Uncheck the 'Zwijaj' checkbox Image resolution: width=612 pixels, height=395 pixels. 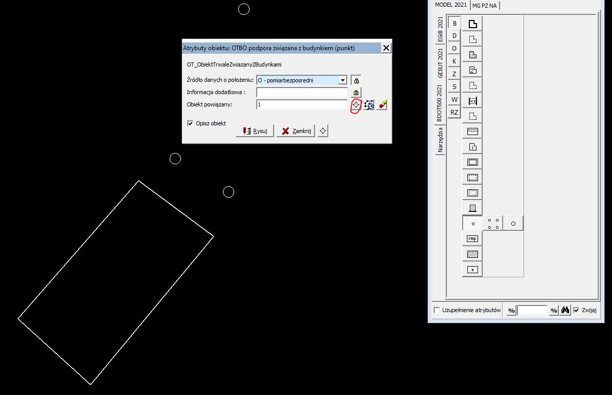577,310
